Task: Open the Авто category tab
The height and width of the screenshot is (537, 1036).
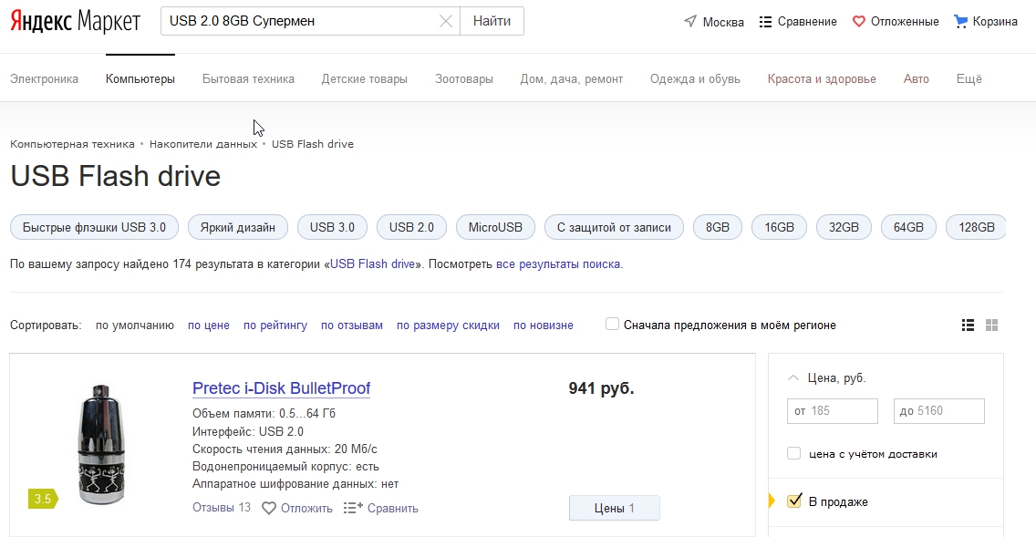Action: pyautogui.click(x=917, y=79)
